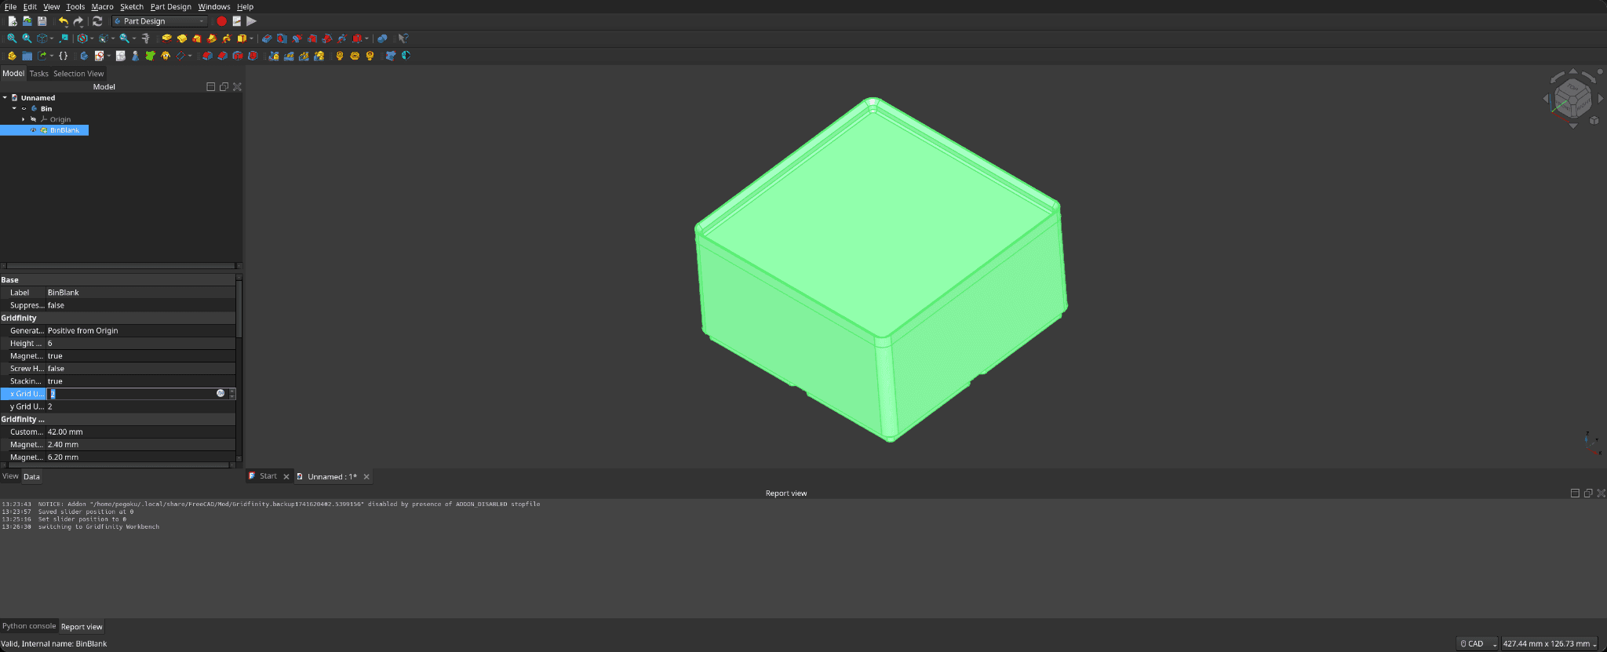This screenshot has height=652, width=1607.
Task: Click the Create group folder icon
Action: pos(27,56)
